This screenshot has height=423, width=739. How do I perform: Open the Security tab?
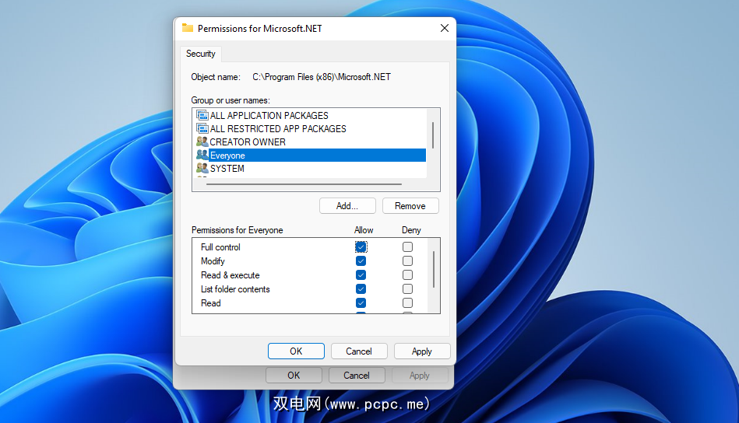click(201, 54)
